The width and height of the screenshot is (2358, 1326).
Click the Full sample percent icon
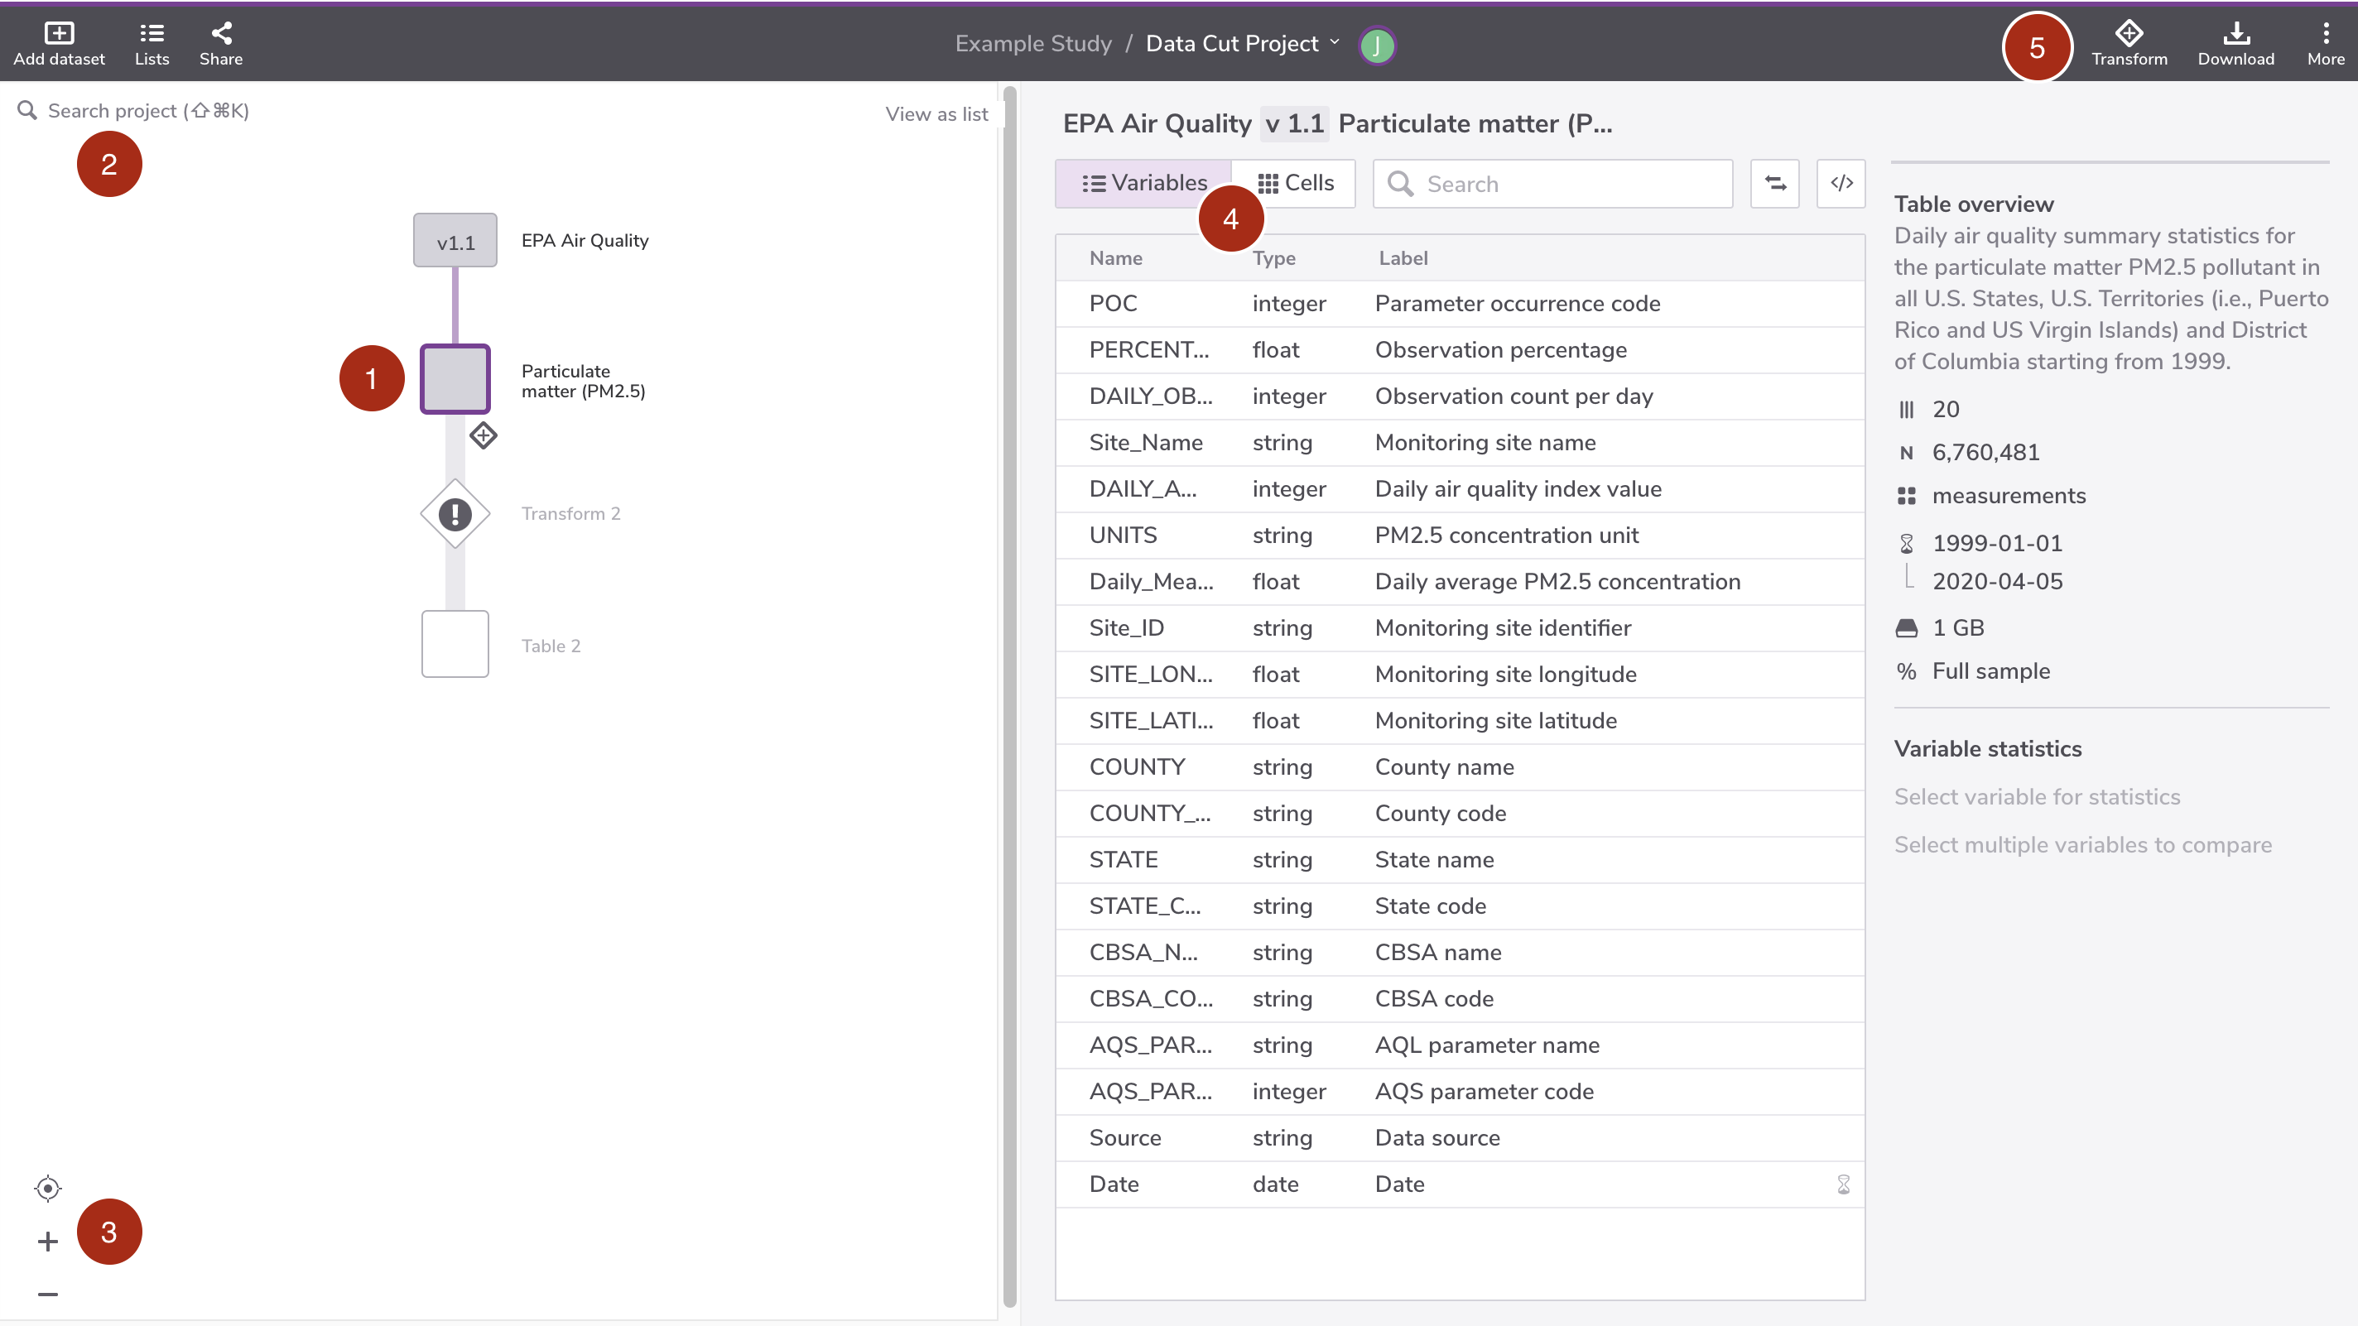(1907, 672)
